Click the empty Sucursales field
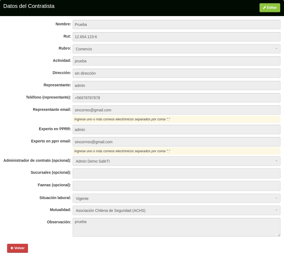The height and width of the screenshot is (256, 284). click(176, 173)
